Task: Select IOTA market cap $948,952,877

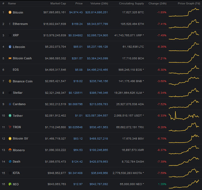Action: click(x=57, y=173)
